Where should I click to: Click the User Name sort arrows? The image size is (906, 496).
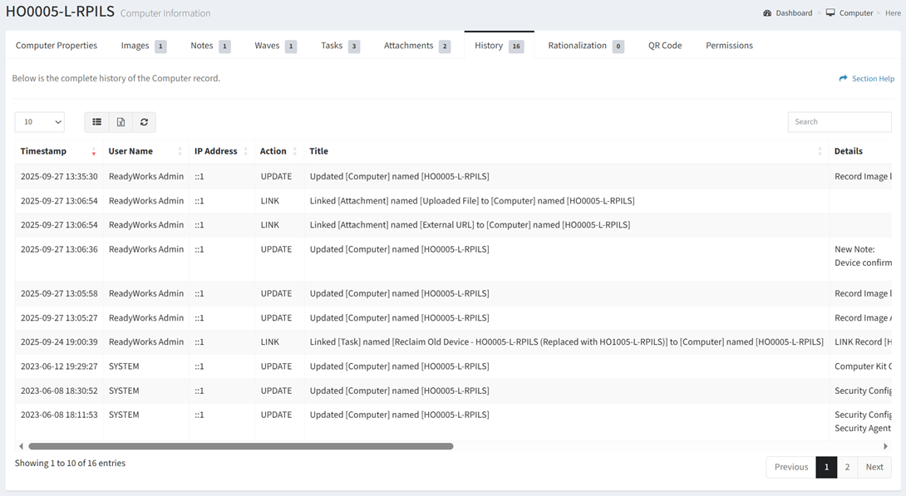(x=180, y=151)
